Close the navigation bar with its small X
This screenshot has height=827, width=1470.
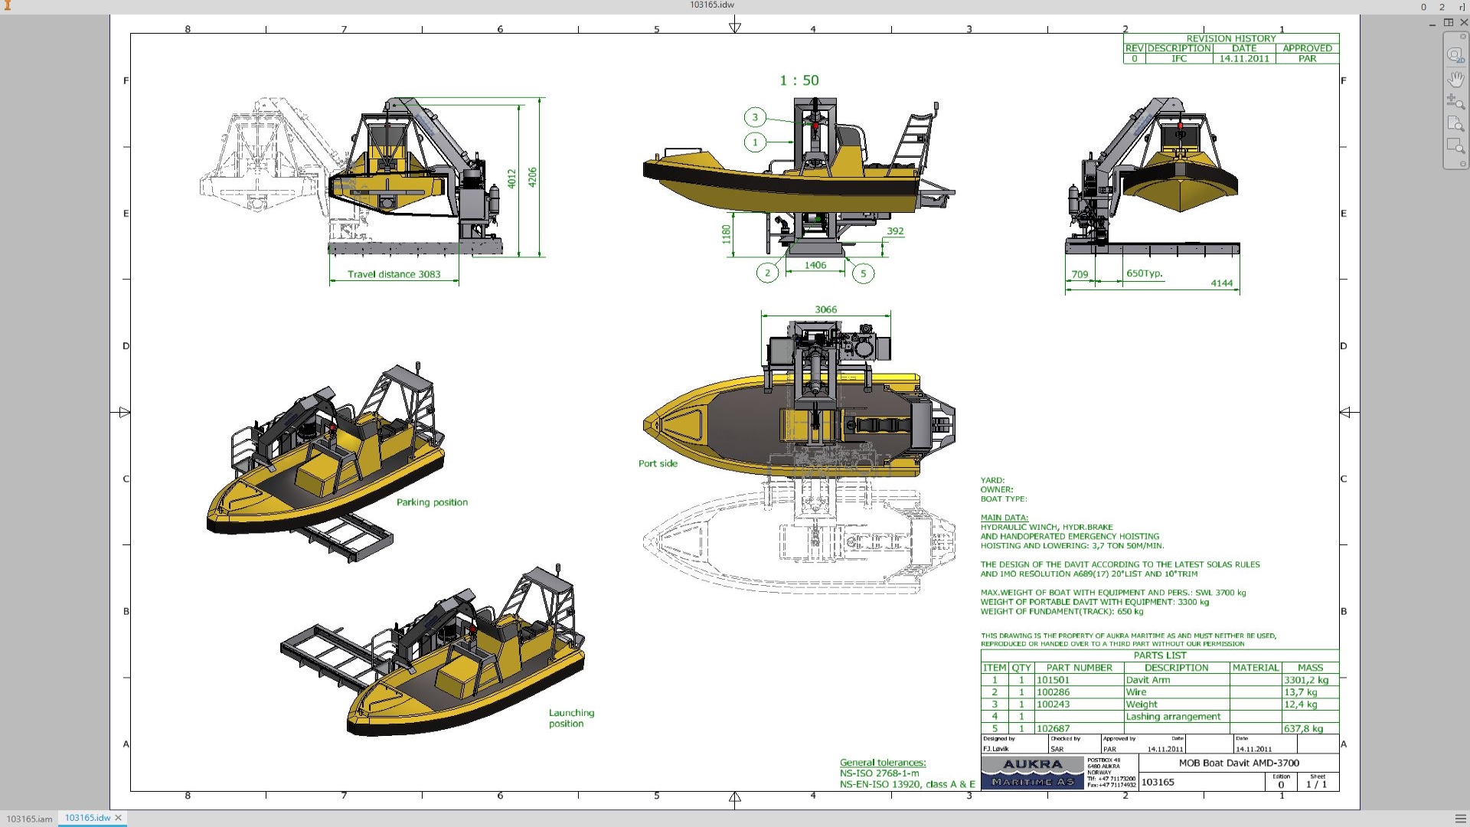click(1462, 37)
